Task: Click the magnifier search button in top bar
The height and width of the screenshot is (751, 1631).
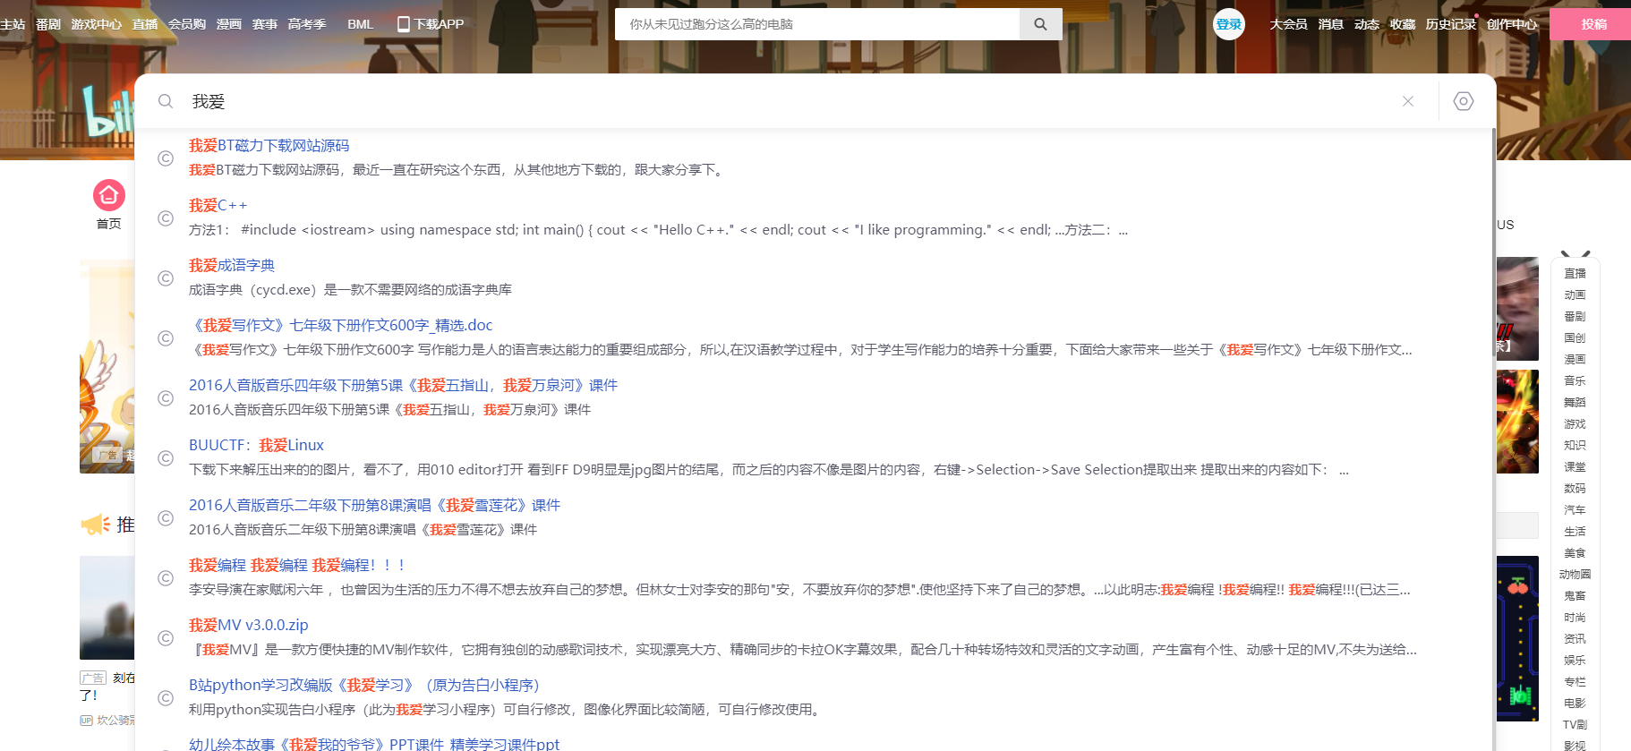Action: pos(1040,24)
